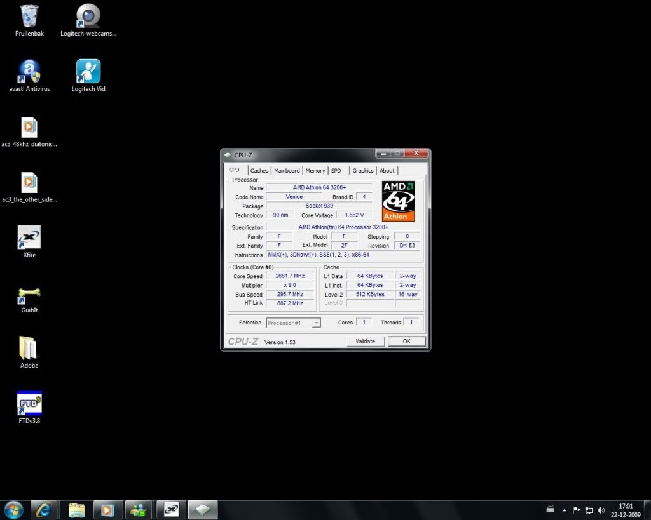The height and width of the screenshot is (520, 651).
Task: Click the L1 Data 64 KBytes value
Action: [x=370, y=276]
